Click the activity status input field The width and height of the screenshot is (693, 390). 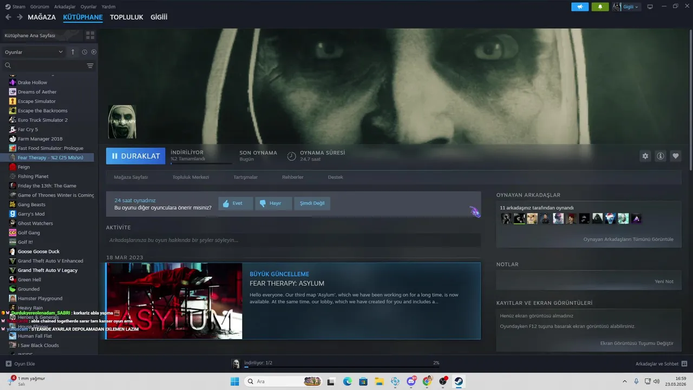point(293,240)
